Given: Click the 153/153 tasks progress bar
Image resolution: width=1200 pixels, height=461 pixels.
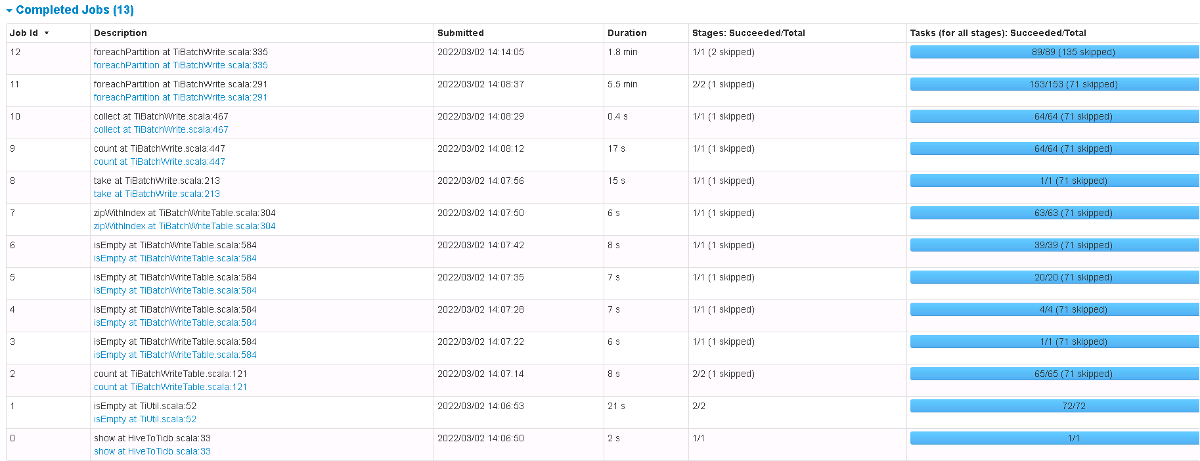Looking at the screenshot, I should [x=1054, y=84].
